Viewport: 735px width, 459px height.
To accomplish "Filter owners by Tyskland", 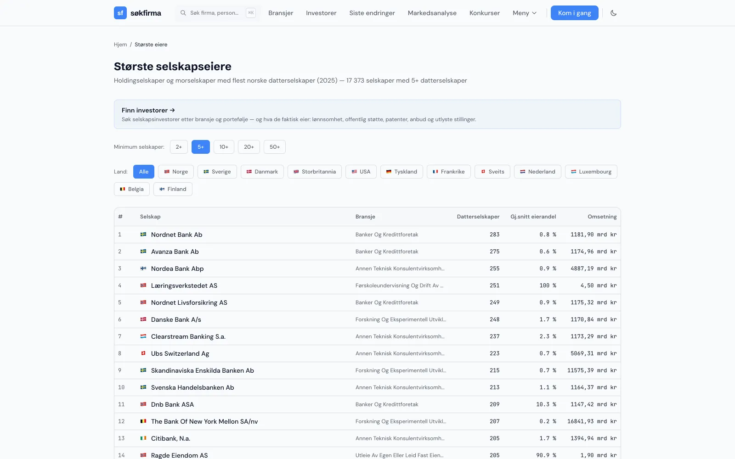I will (401, 172).
